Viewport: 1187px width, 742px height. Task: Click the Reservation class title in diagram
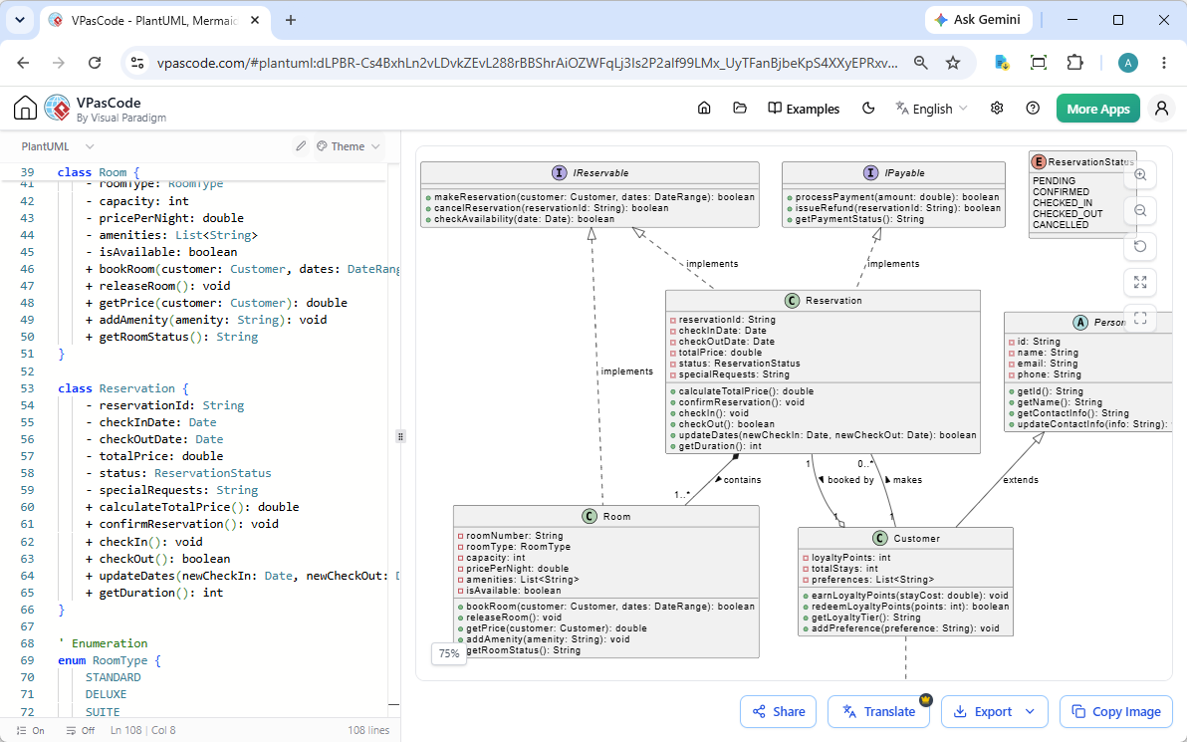pyautogui.click(x=833, y=301)
